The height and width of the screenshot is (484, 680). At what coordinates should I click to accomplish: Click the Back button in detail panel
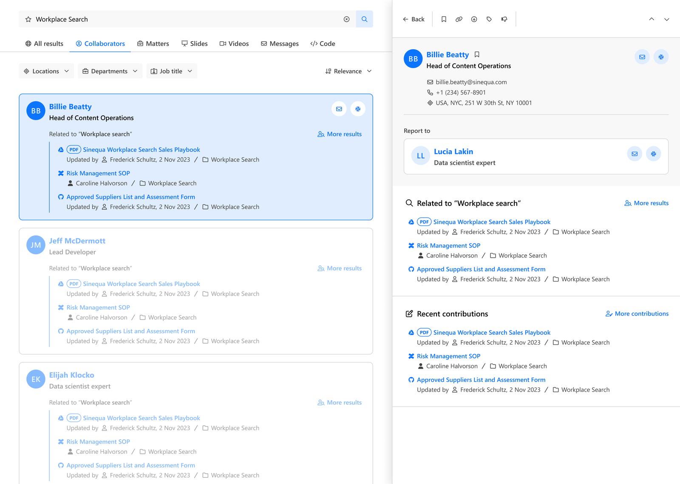(x=414, y=19)
